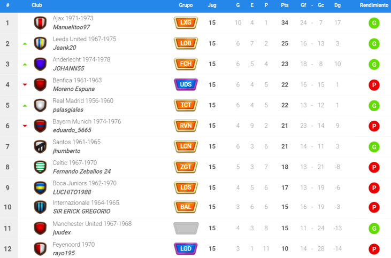Viewport: 391px width, 258px height.
Task: Open manager Manuelitoo97's profile
Action: [x=71, y=27]
